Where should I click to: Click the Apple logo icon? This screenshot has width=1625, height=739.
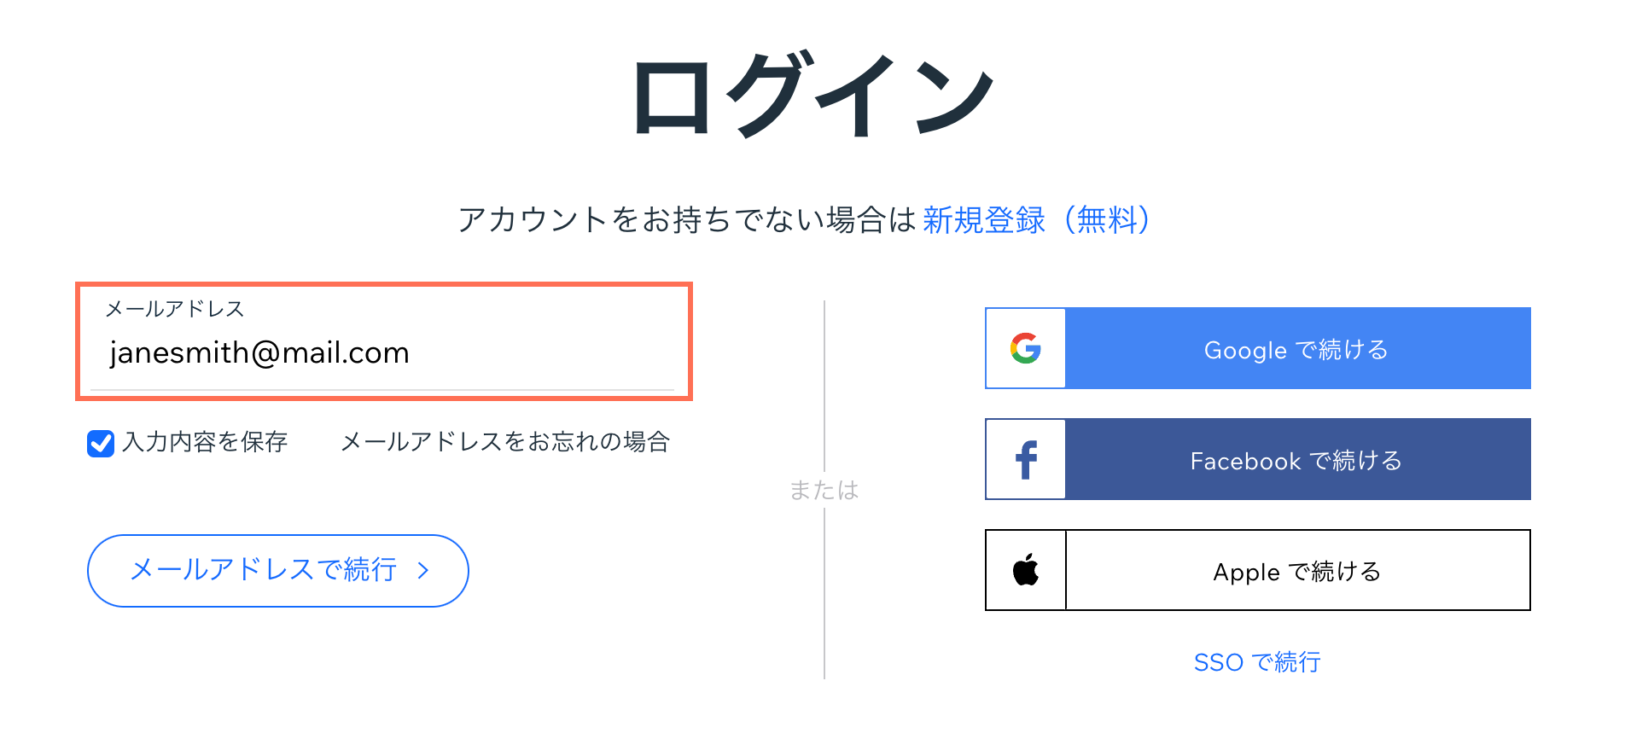pyautogui.click(x=1026, y=570)
